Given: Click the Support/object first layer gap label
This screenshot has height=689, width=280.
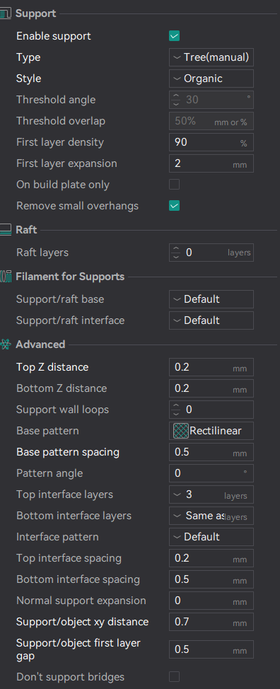Looking at the screenshot, I should point(78,649).
